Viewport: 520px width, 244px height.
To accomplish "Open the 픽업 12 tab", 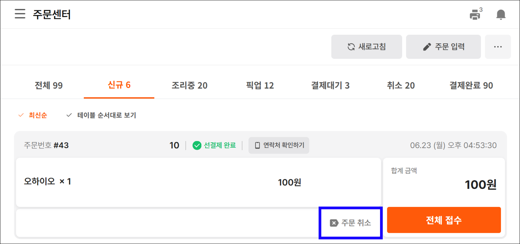I will [x=260, y=85].
